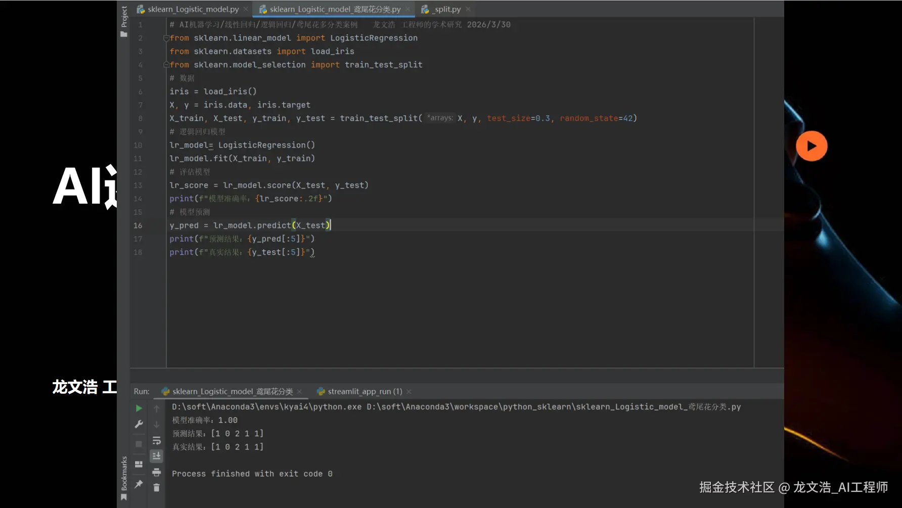Click the random_state=42 argument
This screenshot has height=508, width=902.
point(596,118)
